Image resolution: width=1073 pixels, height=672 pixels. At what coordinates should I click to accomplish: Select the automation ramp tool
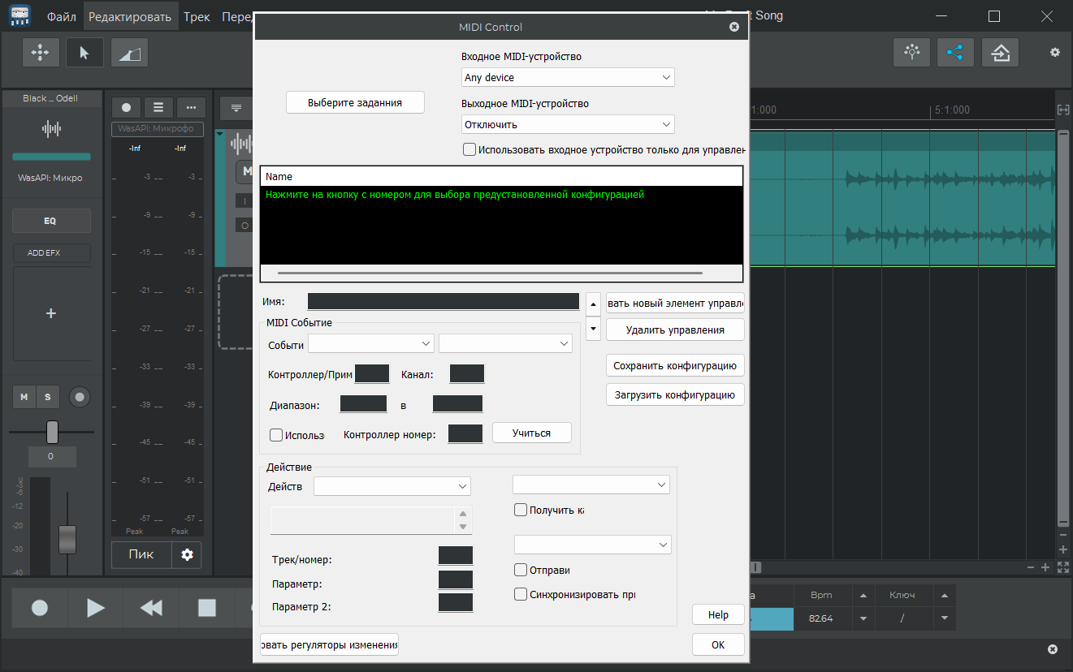[x=129, y=53]
